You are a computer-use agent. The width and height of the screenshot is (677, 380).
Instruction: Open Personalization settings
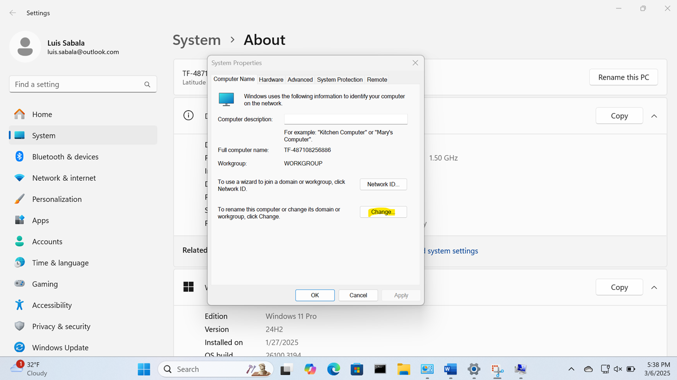(x=83, y=199)
